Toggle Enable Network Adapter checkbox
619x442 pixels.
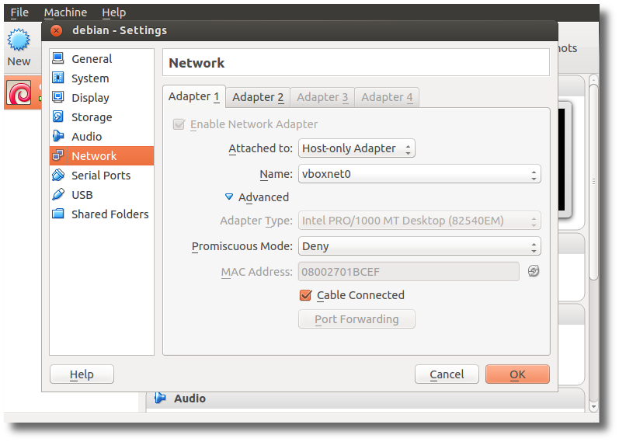pyautogui.click(x=179, y=124)
